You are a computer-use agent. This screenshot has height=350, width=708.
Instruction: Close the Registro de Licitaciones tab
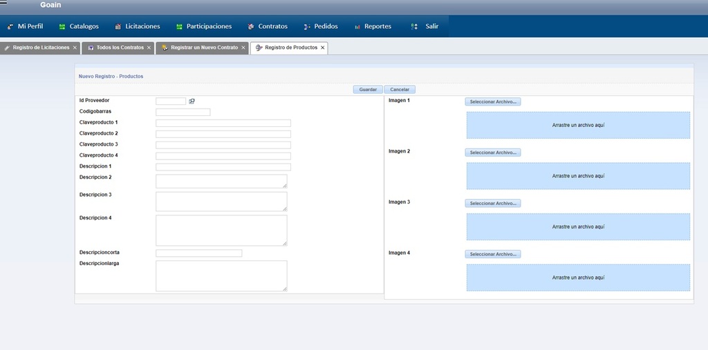click(75, 48)
